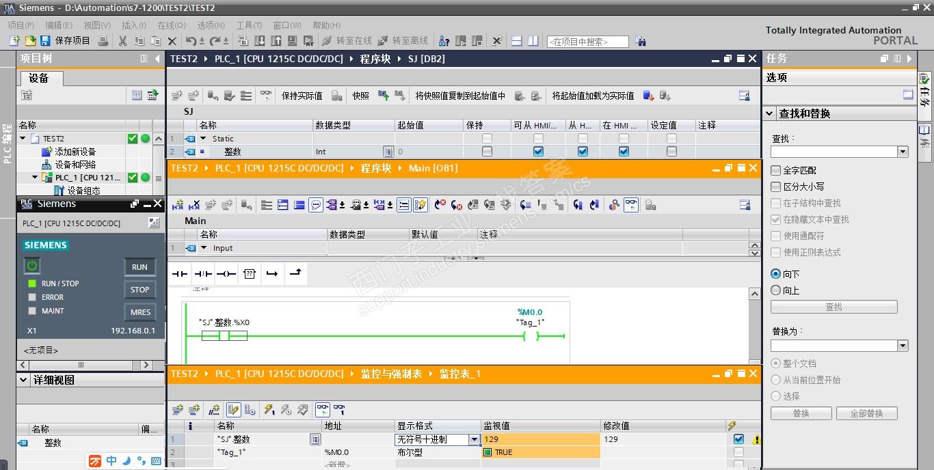Click the modify once lightning icon in watch table
The width and height of the screenshot is (934, 470).
point(269,410)
